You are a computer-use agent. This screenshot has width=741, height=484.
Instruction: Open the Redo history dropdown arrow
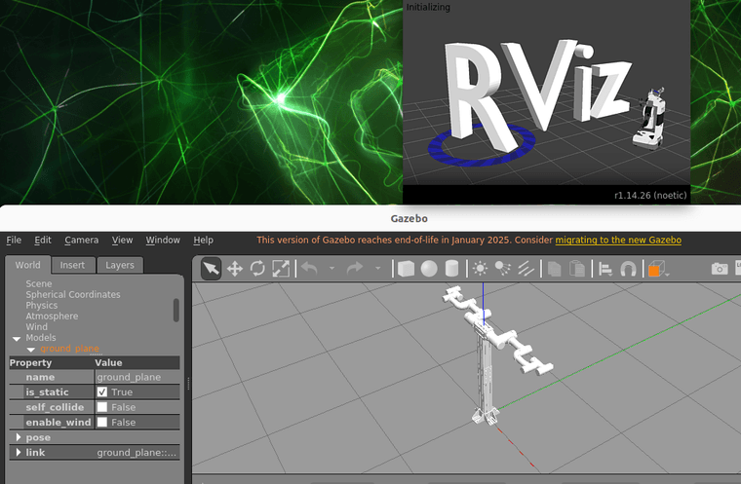pos(377,268)
